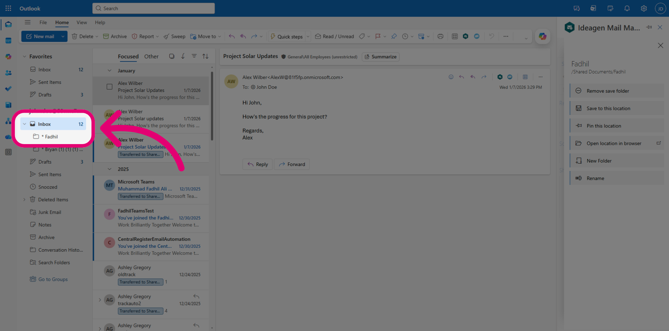Switch to the Home ribbon tab
Viewport: 669px width, 331px height.
click(62, 22)
